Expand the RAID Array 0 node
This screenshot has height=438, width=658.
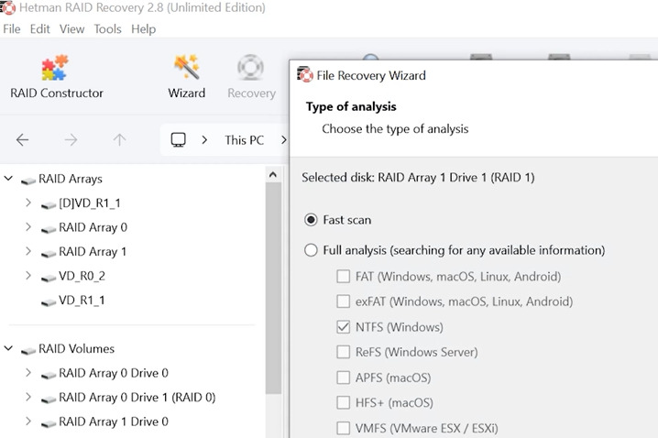click(x=28, y=227)
